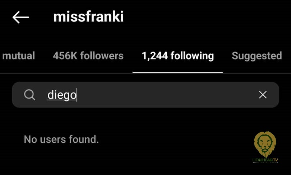This screenshot has width=291, height=175.
Task: Click the LionhearTV watermark text
Action: click(x=265, y=160)
